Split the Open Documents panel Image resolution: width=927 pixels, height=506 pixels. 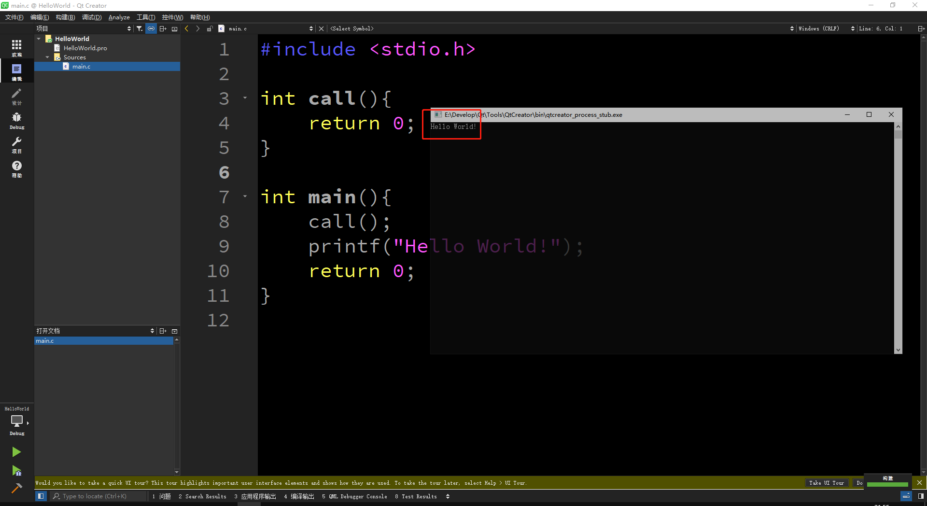pos(163,331)
